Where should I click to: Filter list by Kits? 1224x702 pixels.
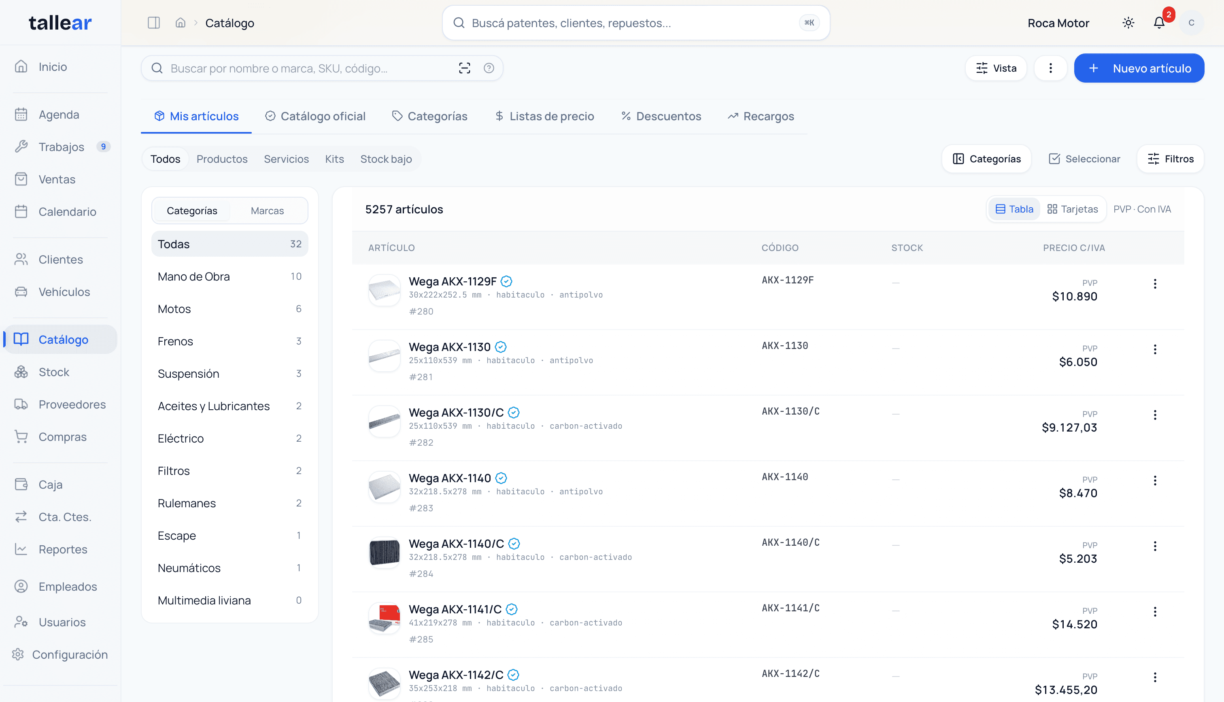(x=334, y=159)
